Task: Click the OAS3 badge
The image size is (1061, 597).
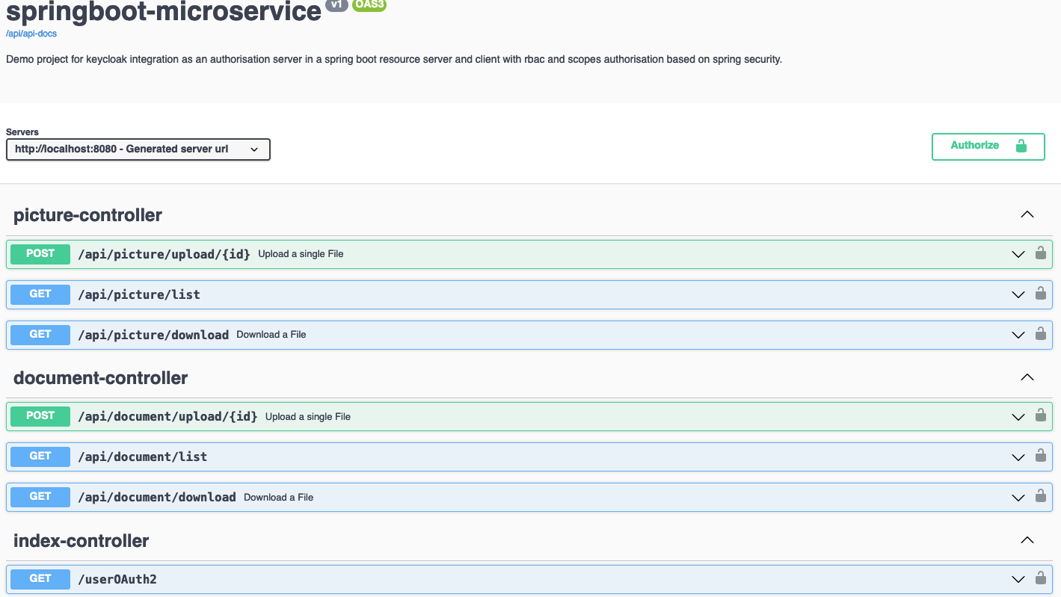Action: 369,4
